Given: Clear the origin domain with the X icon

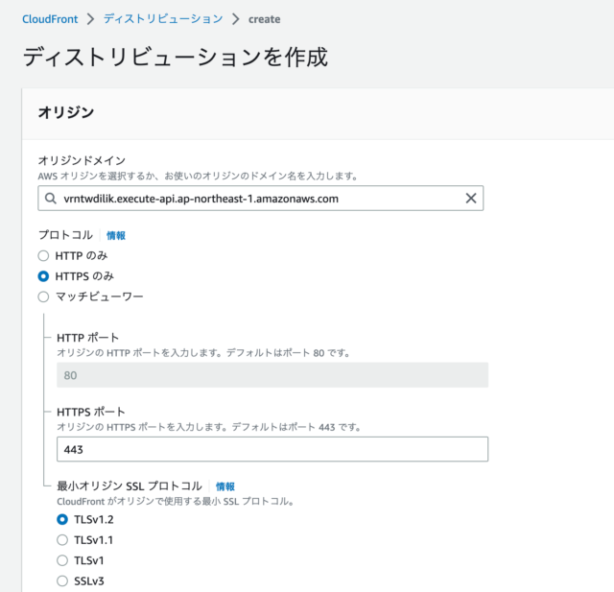Looking at the screenshot, I should pyautogui.click(x=471, y=198).
